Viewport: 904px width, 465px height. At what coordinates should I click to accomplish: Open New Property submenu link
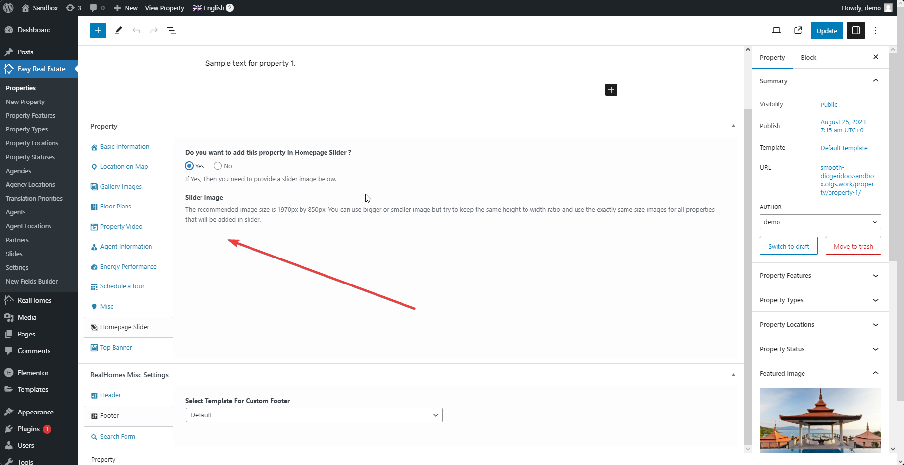point(25,102)
